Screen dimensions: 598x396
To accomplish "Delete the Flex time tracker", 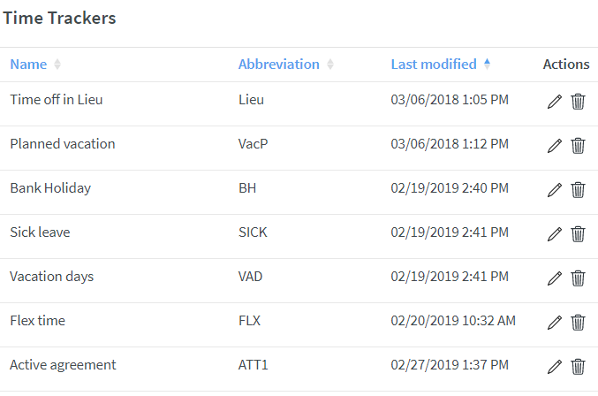I will pos(578,323).
